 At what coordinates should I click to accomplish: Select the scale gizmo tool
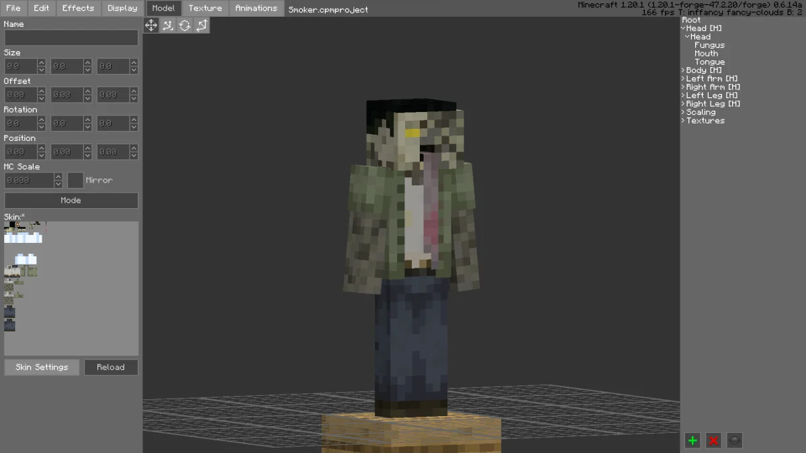coord(201,25)
